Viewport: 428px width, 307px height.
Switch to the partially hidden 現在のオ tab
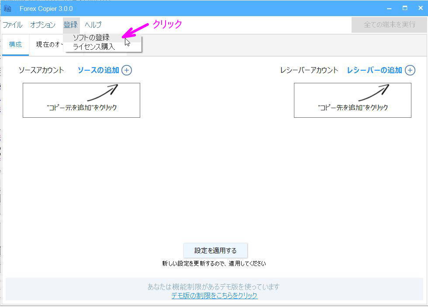[x=49, y=45]
